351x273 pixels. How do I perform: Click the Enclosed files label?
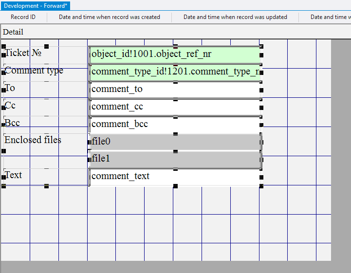coord(33,140)
